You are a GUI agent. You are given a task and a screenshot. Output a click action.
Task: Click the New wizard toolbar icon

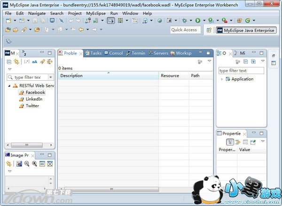8,21
